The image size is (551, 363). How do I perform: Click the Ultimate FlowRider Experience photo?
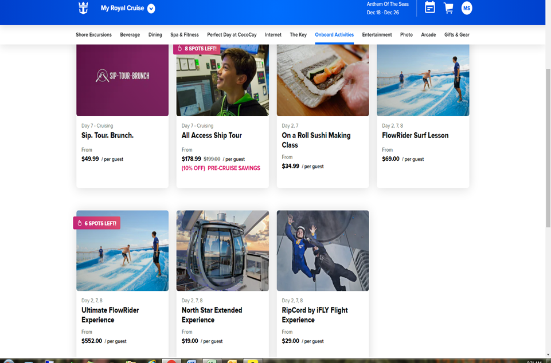click(x=122, y=251)
